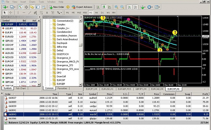Switch to Tick Chart tab

[x=21, y=88]
